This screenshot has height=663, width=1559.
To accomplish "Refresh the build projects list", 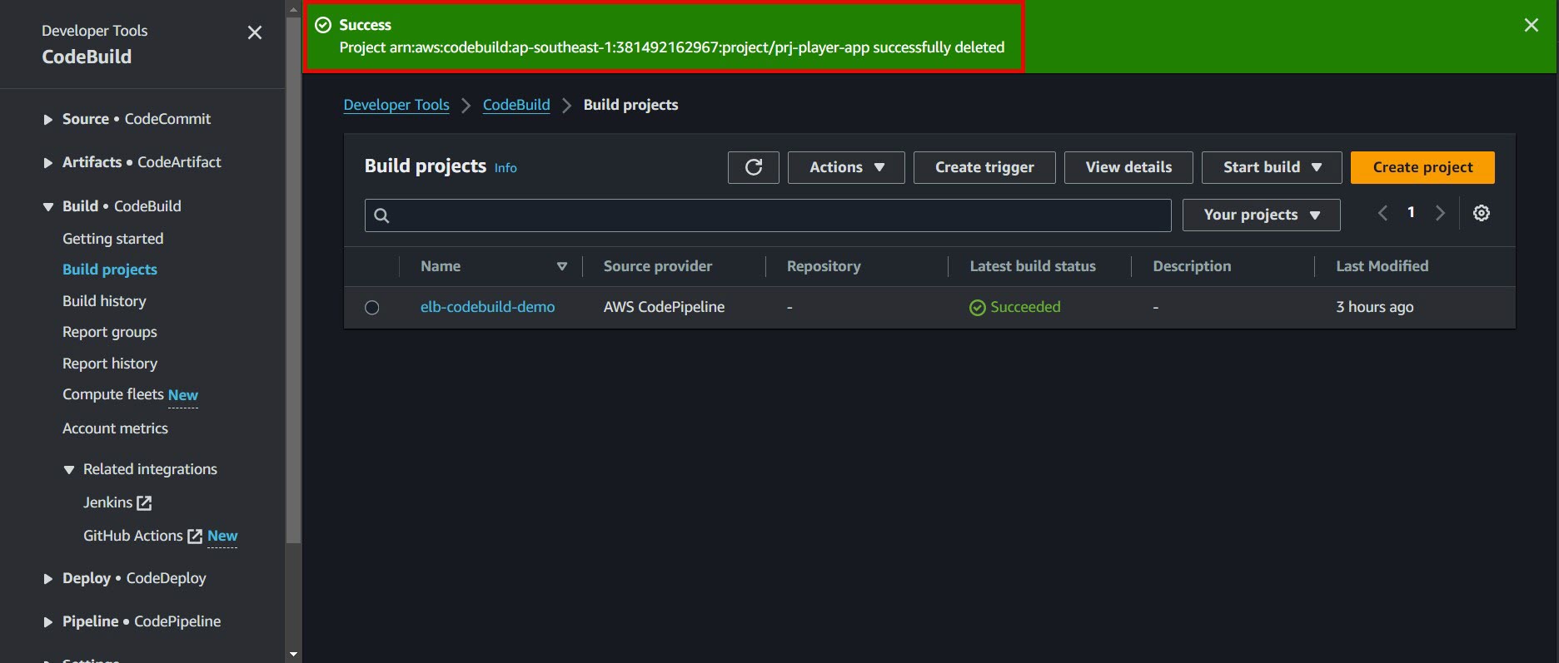I will coord(754,167).
